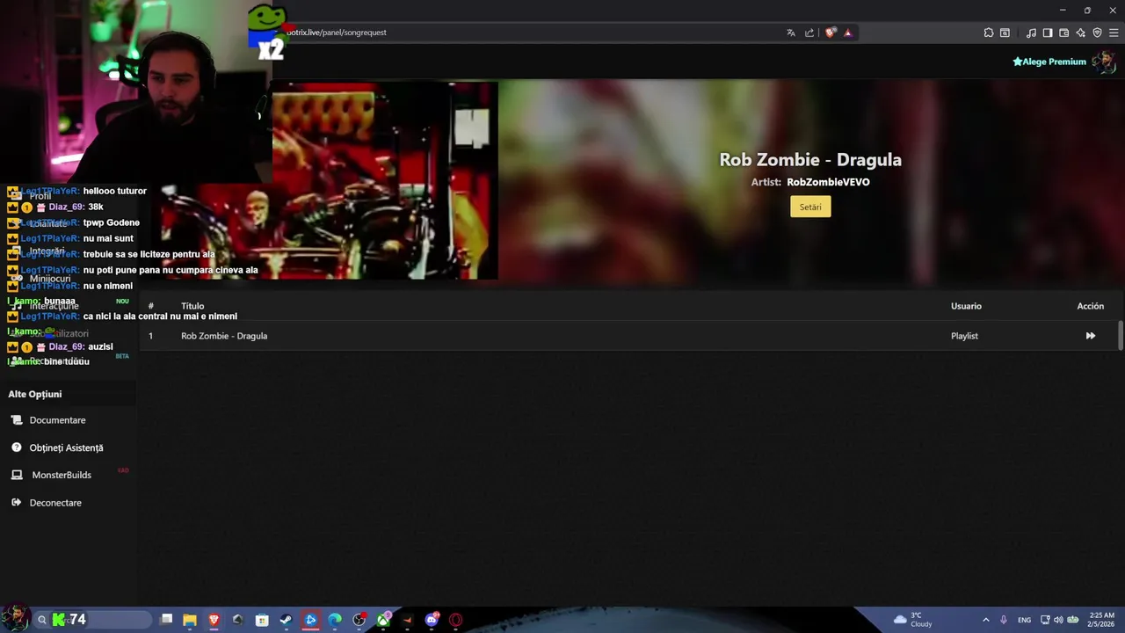Click the Título column header
The height and width of the screenshot is (633, 1125).
[192, 306]
